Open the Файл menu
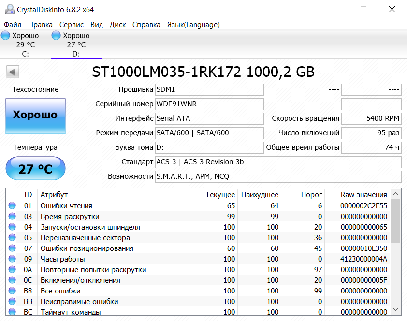Image resolution: width=407 pixels, height=321 pixels. (13, 25)
